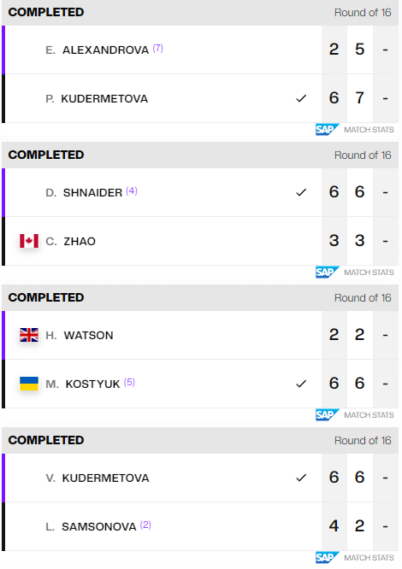Click SAP logo under Kudermetova–Samsonova match
The height and width of the screenshot is (569, 402).
(x=328, y=557)
